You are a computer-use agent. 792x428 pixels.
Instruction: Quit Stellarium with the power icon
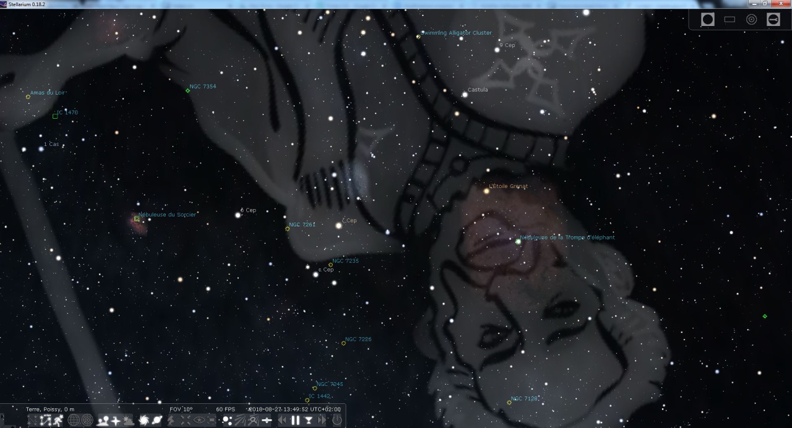(x=337, y=421)
